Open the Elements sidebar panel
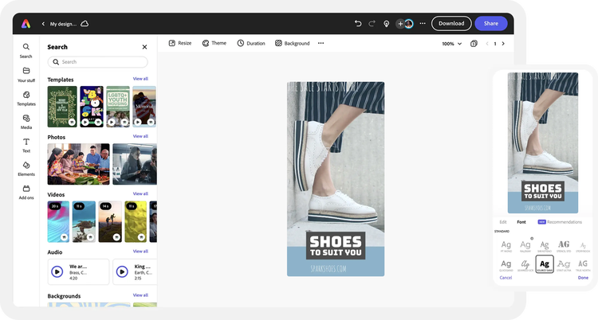Viewport: 598px width, 320px height. (x=26, y=168)
